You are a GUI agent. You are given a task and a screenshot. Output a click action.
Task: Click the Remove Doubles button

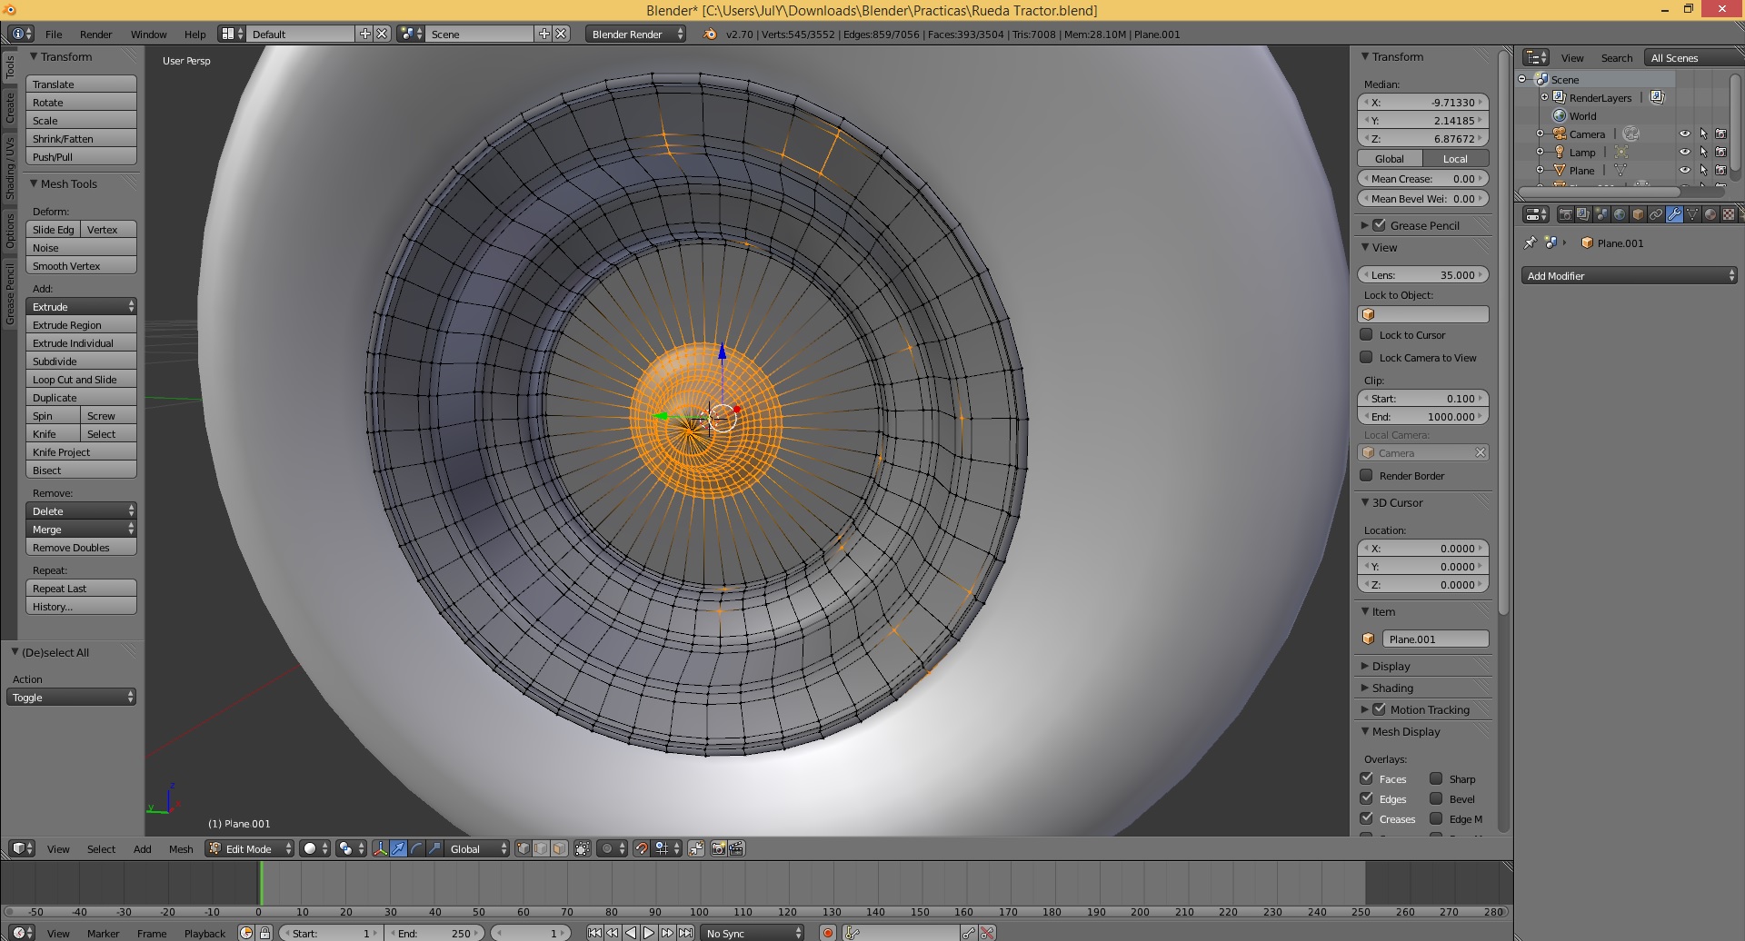(81, 548)
